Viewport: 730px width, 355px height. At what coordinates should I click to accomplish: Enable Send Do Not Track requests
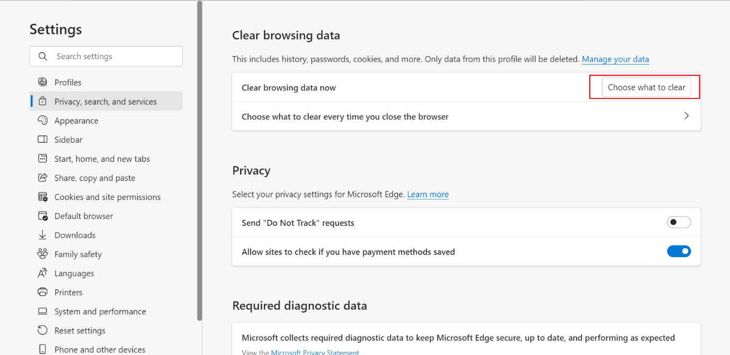(679, 222)
